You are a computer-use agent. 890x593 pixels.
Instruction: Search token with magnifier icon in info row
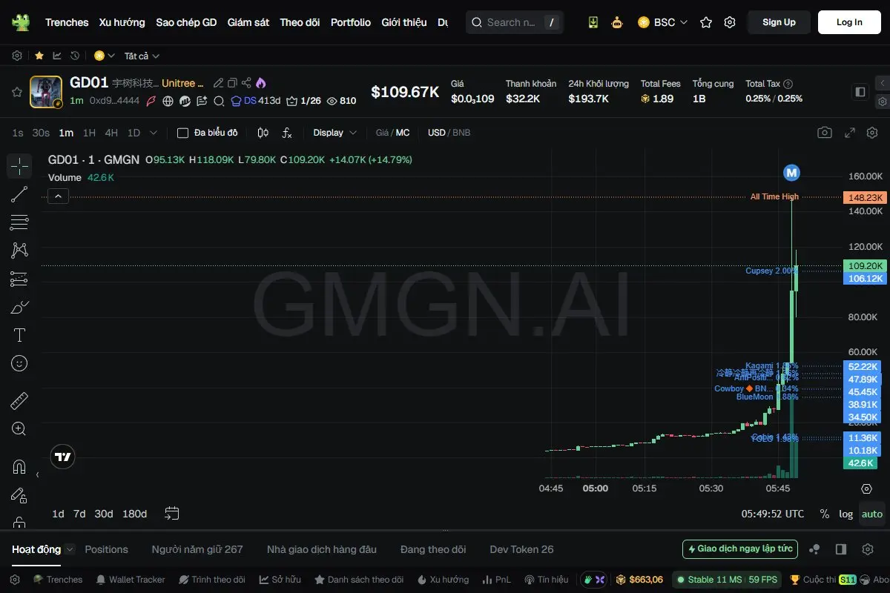point(219,101)
